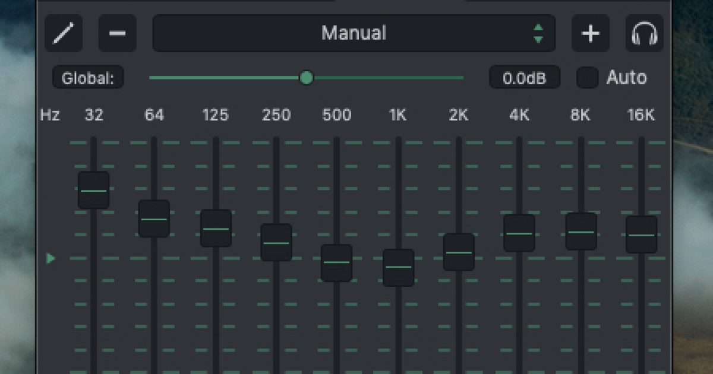The width and height of the screenshot is (713, 374).
Task: Click the Global label button
Action: (x=88, y=78)
